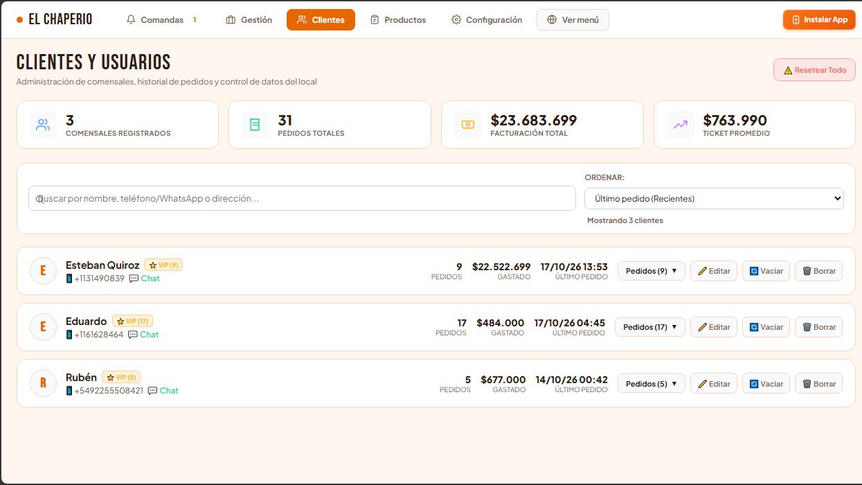The height and width of the screenshot is (485, 862).
Task: Click the facturación total money icon
Action: tap(468, 125)
